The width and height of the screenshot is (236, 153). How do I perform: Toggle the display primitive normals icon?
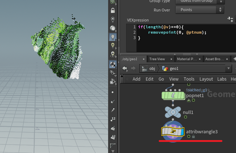pyautogui.click(x=113, y=128)
